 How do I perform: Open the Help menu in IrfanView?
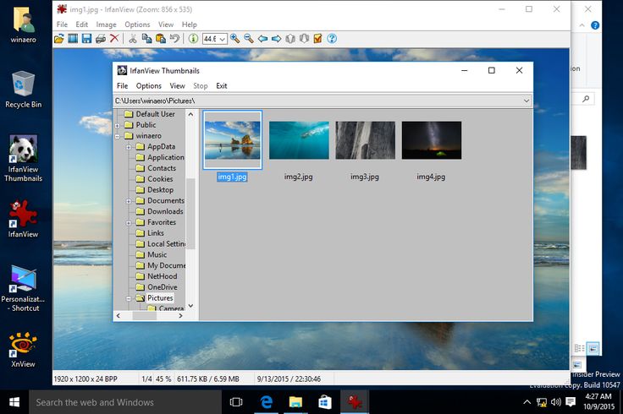[190, 25]
